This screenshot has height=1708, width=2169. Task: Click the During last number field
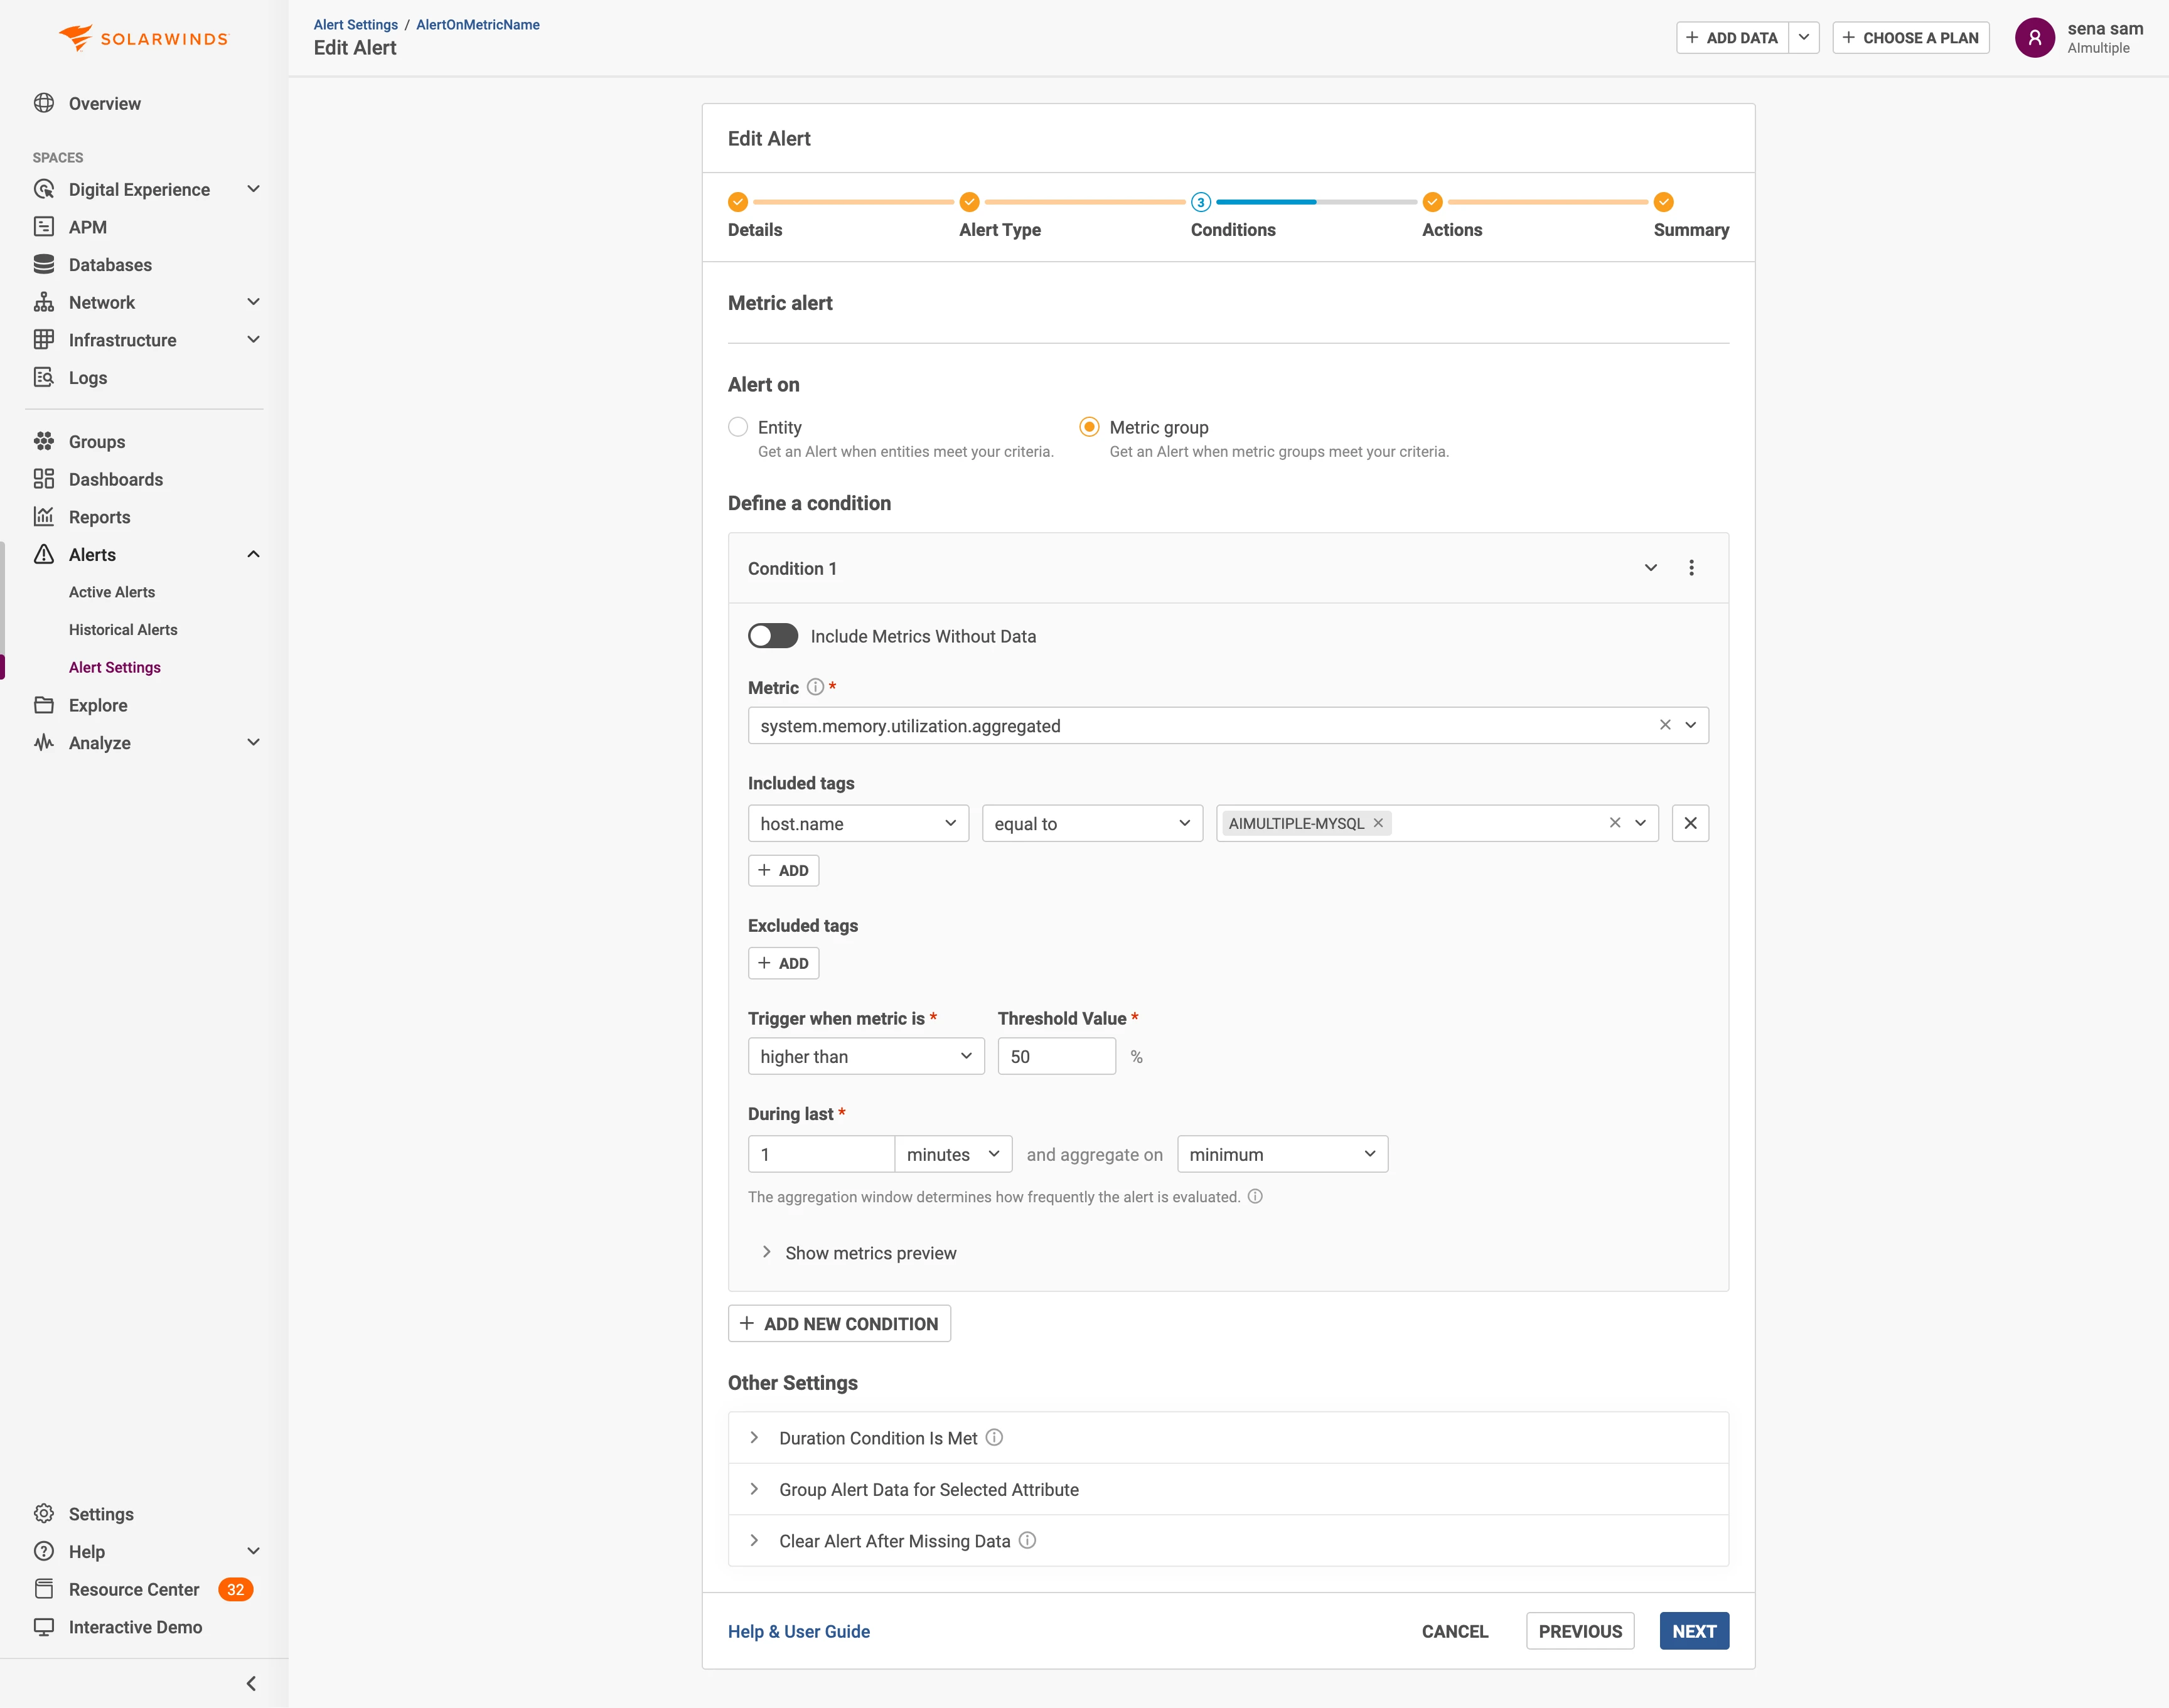click(821, 1154)
